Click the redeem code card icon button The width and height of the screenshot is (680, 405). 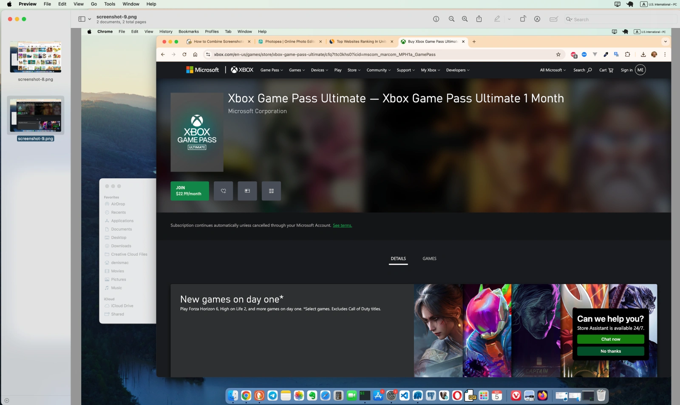247,191
